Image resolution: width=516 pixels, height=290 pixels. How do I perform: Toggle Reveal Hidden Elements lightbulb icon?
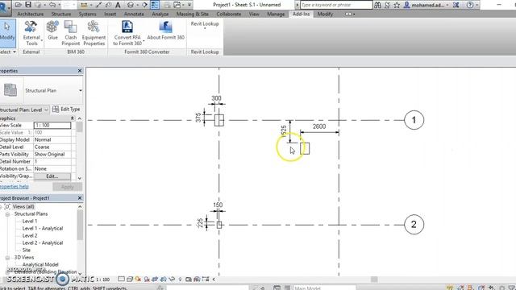point(180,280)
